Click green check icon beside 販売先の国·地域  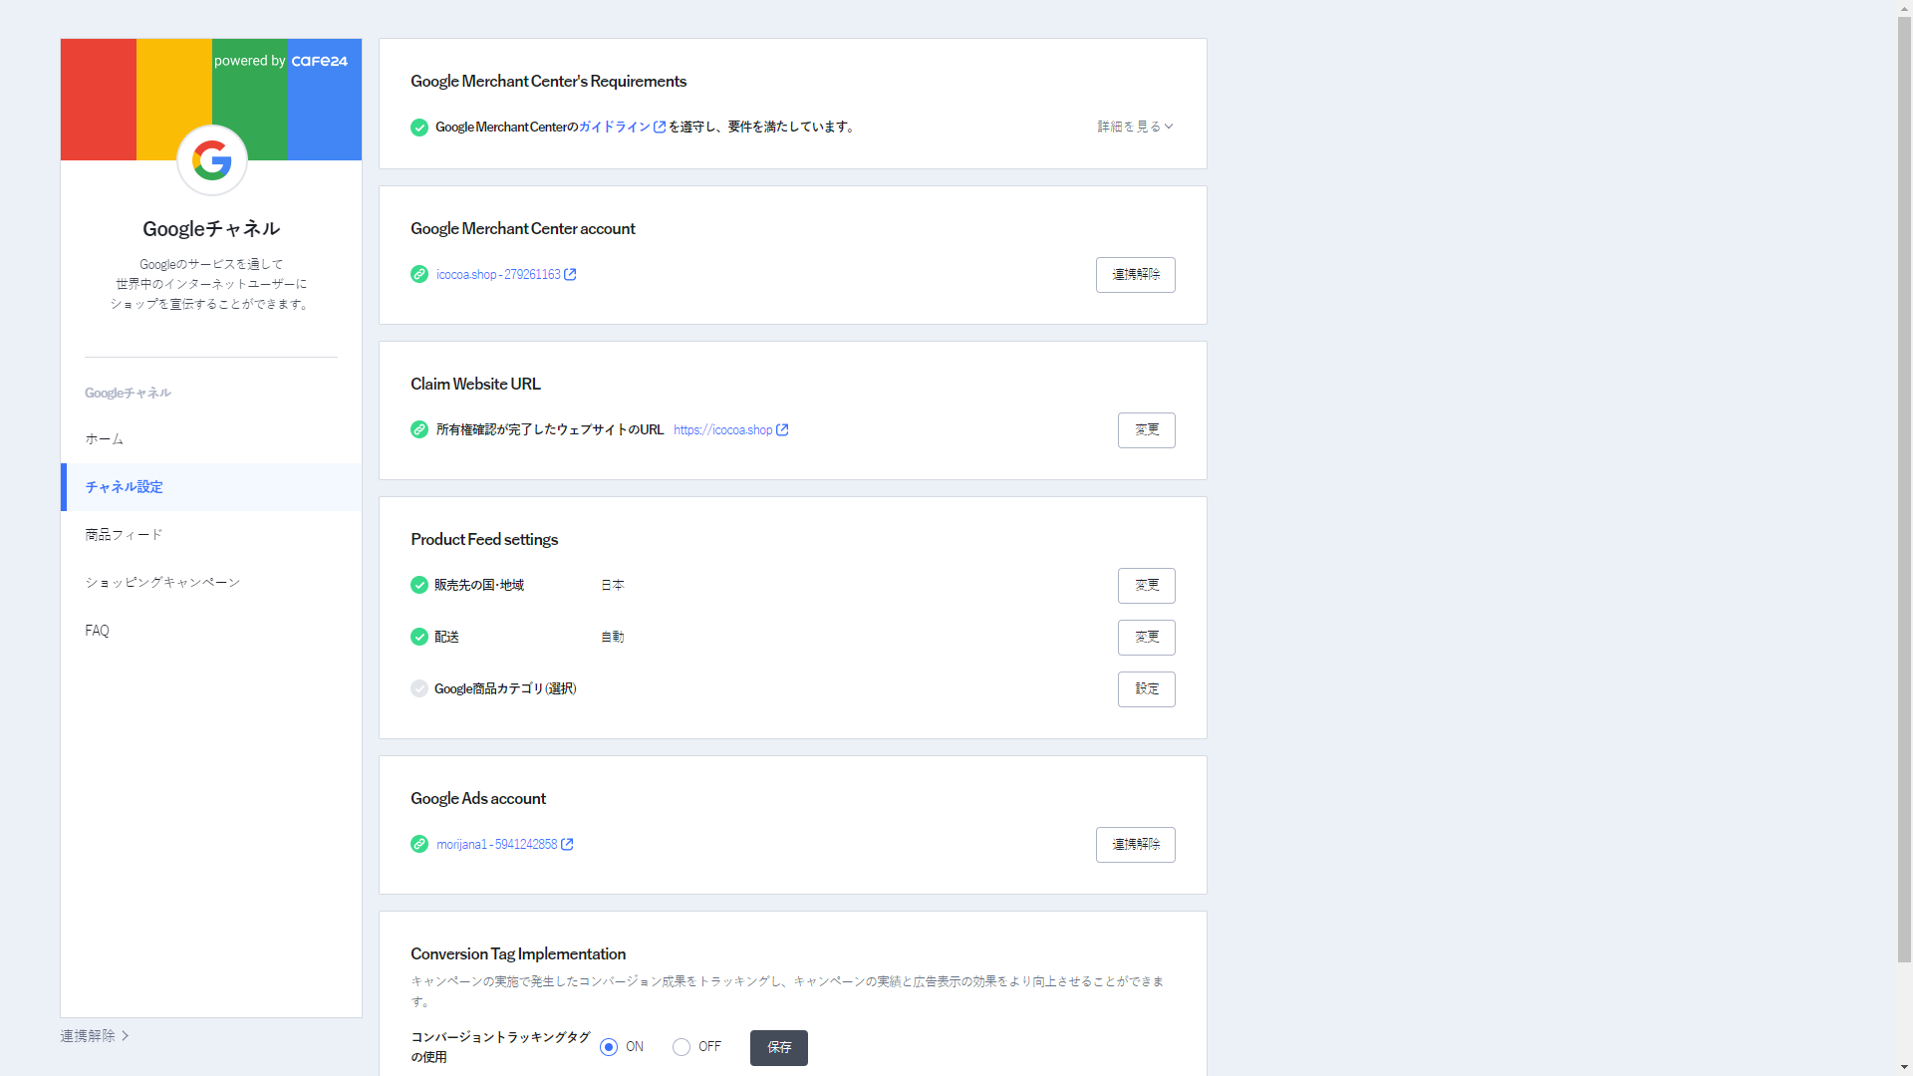(419, 585)
